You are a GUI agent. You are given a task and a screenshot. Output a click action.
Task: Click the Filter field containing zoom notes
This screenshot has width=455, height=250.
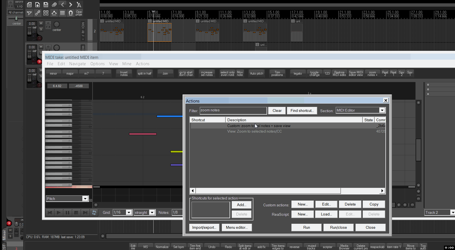(233, 110)
